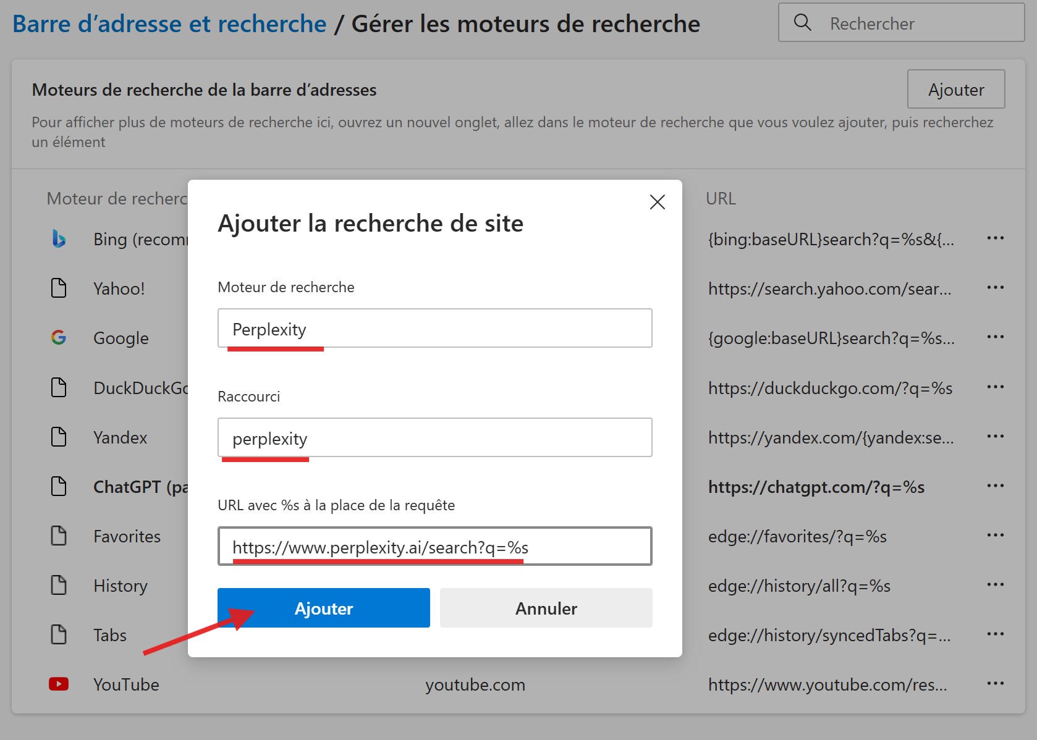Open more options for ChatGPT row
1037x740 pixels.
pyautogui.click(x=995, y=486)
